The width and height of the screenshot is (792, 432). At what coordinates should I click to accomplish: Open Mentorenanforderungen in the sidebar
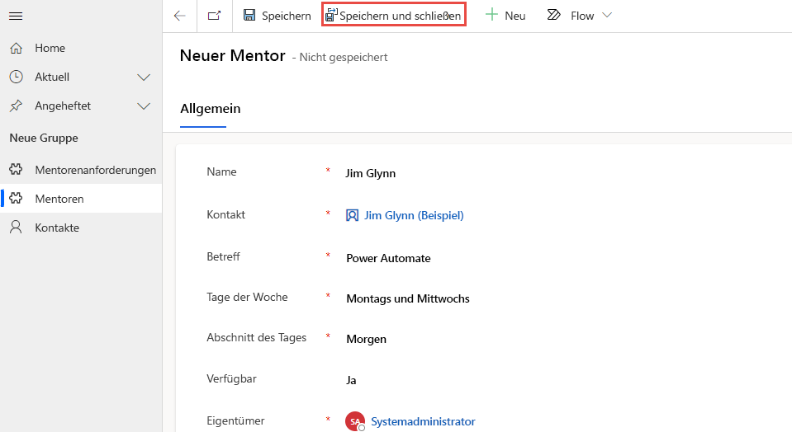(x=81, y=170)
